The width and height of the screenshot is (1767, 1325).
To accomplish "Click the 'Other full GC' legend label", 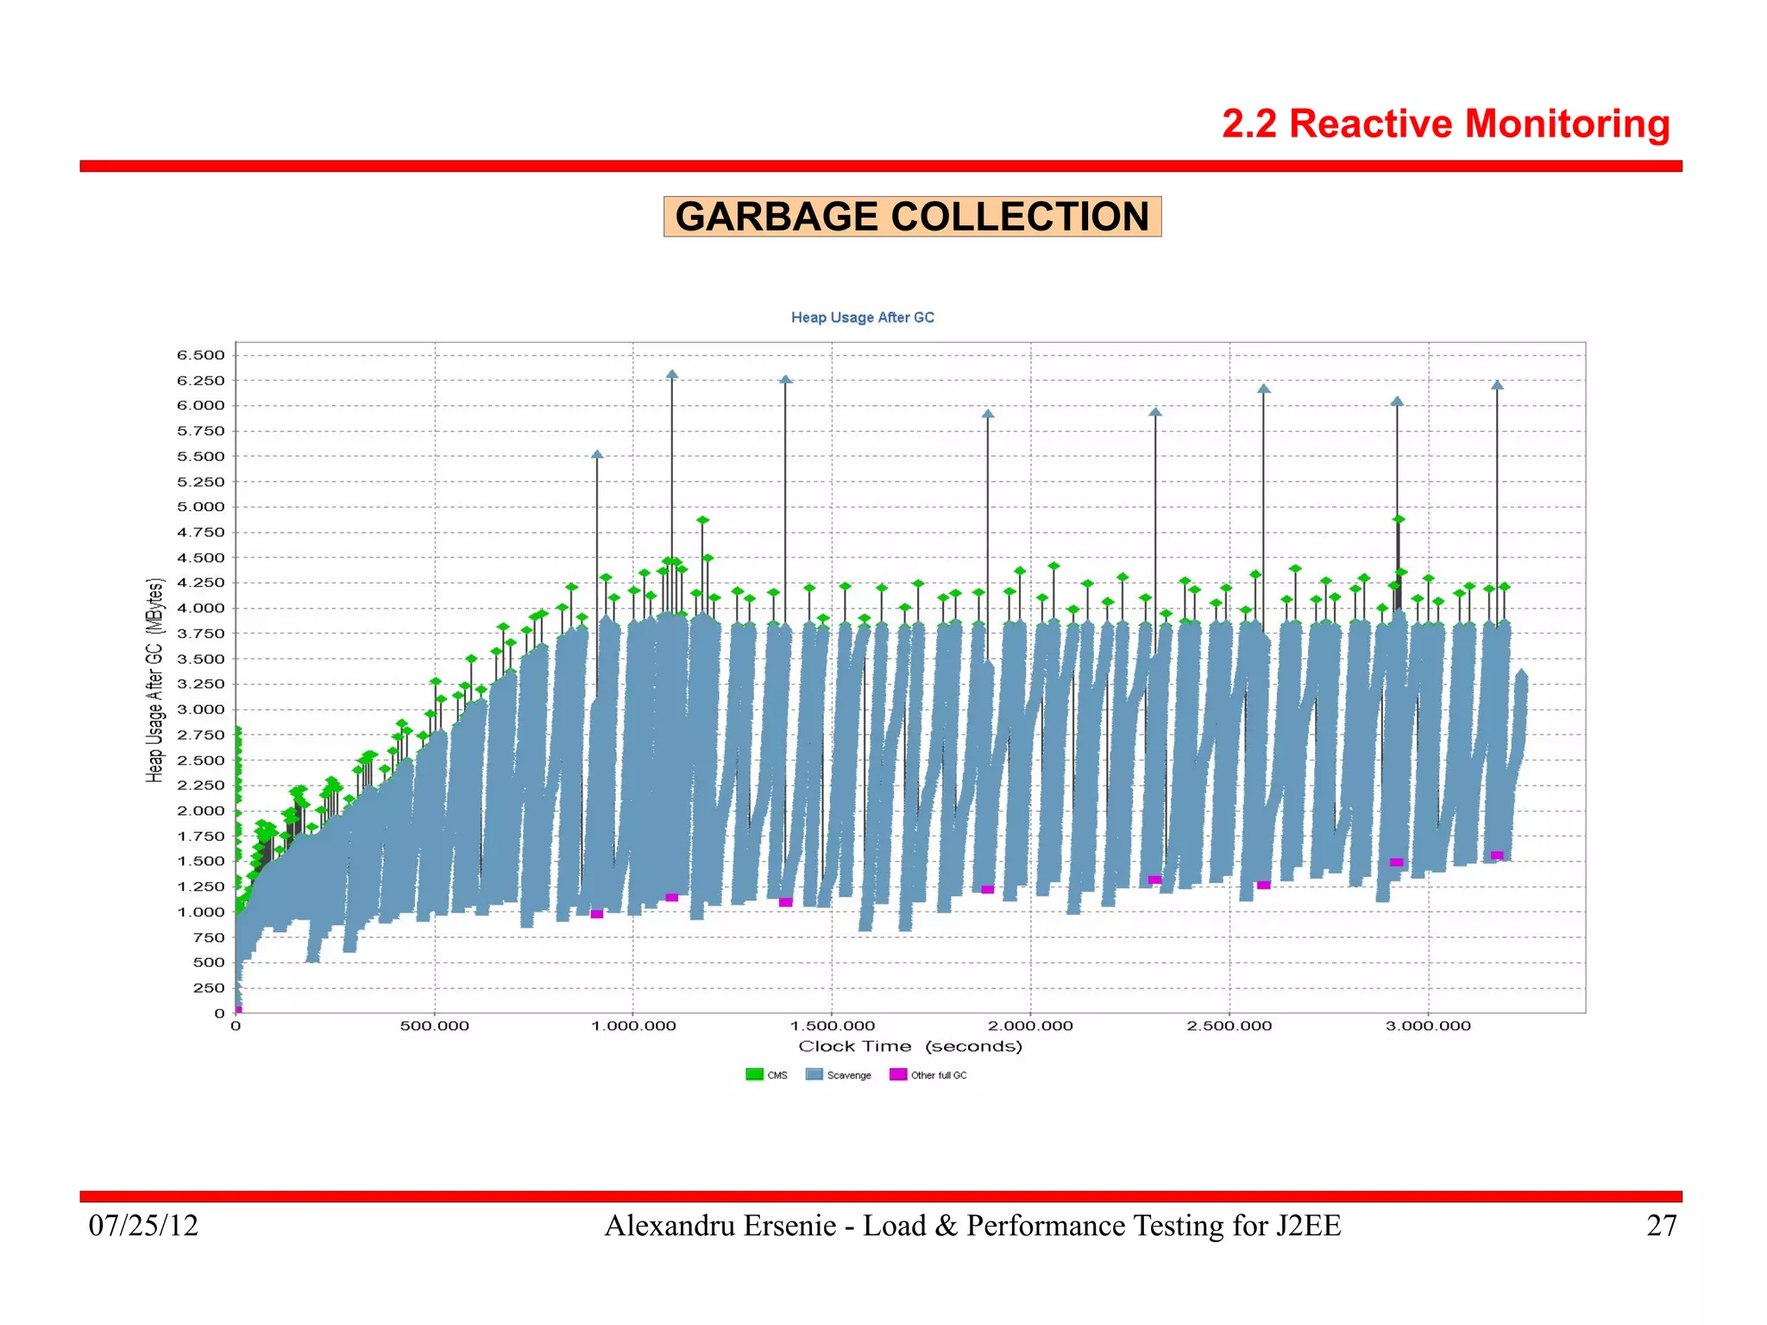I will 939,1076.
